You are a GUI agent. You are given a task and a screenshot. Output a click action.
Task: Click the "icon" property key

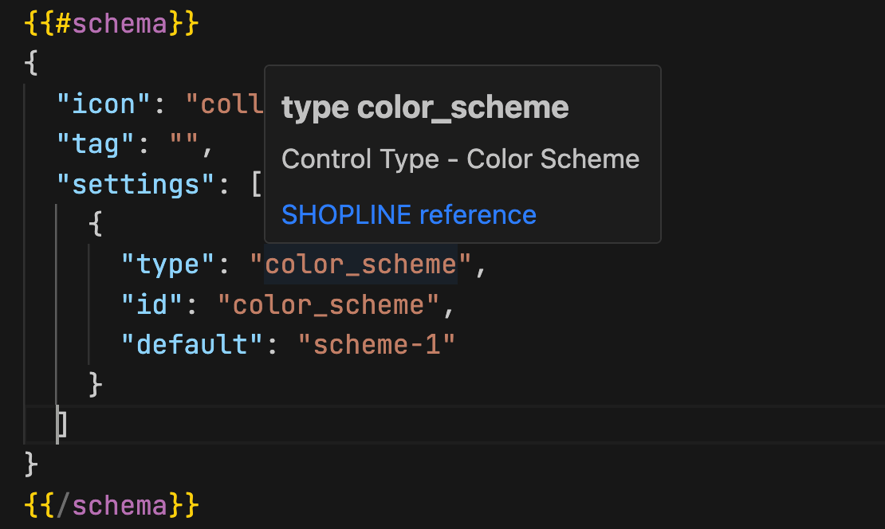(x=104, y=104)
